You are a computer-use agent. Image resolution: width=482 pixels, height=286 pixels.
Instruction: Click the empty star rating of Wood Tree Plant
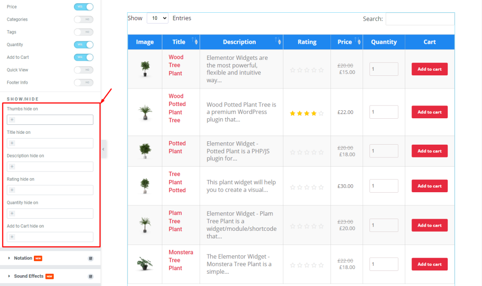(x=307, y=70)
